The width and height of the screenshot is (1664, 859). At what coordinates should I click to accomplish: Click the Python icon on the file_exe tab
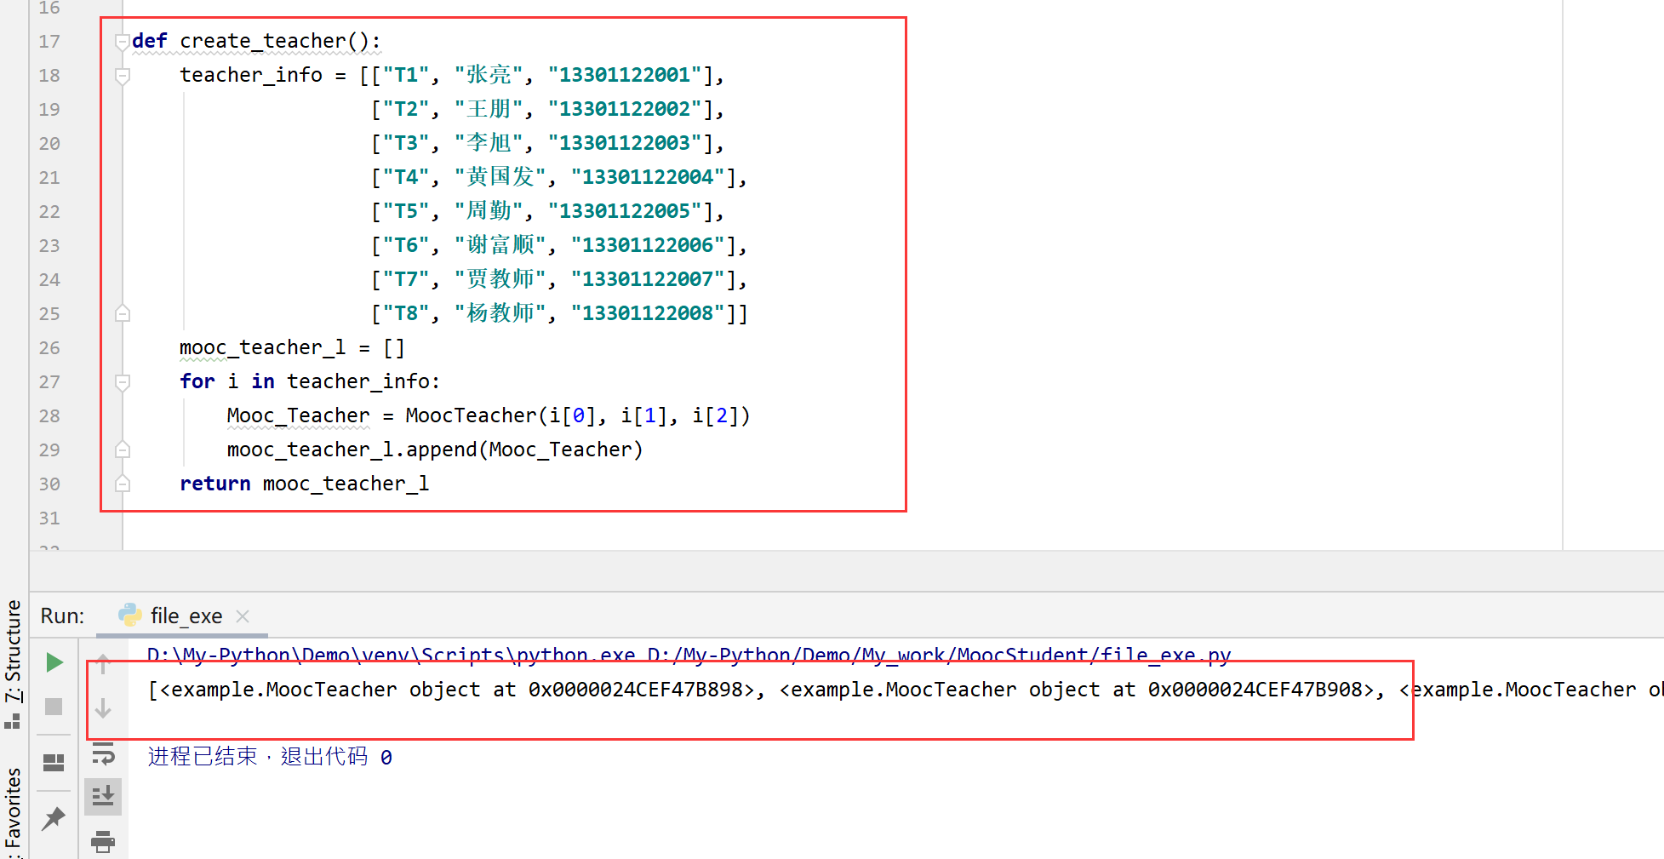point(130,615)
